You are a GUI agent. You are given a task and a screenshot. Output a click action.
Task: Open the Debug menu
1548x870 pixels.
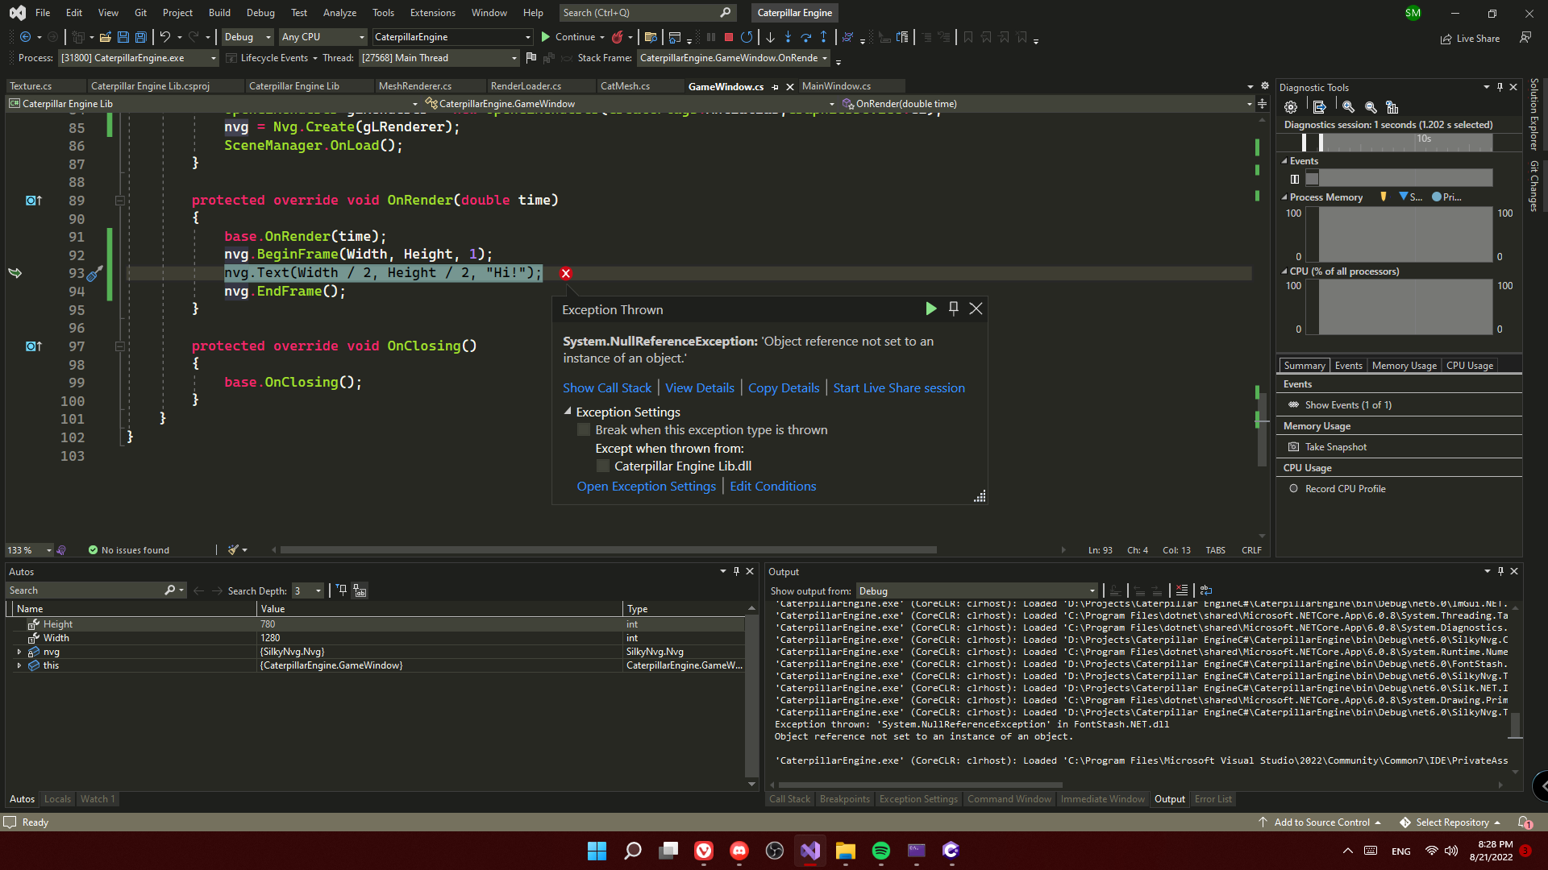260,12
